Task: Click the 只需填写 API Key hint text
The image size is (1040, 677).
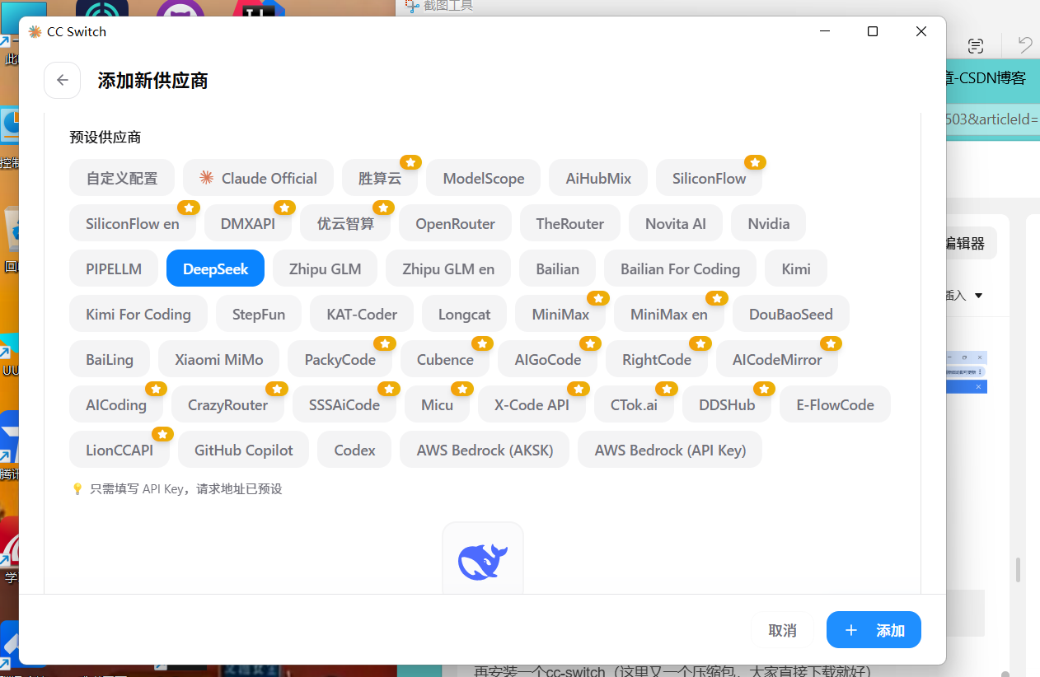Action: coord(186,488)
